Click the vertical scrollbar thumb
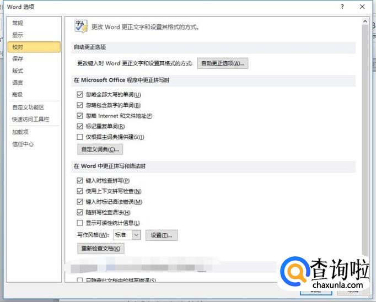 pyautogui.click(x=365, y=140)
